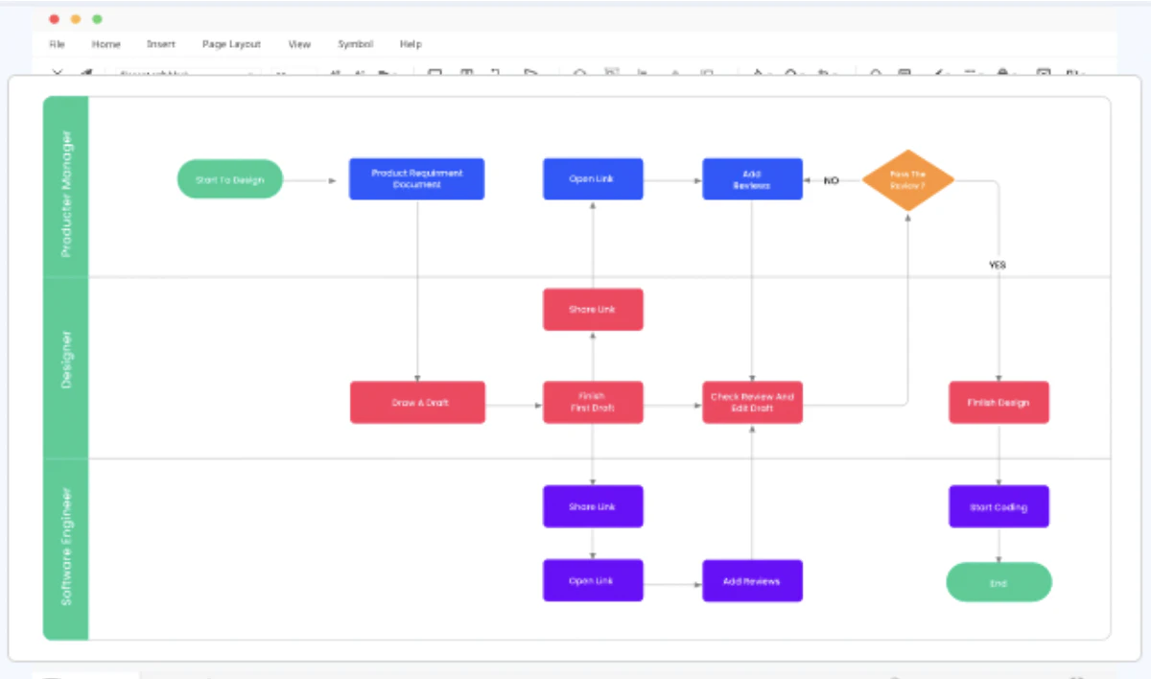Open the Page Layout menu

pos(231,44)
